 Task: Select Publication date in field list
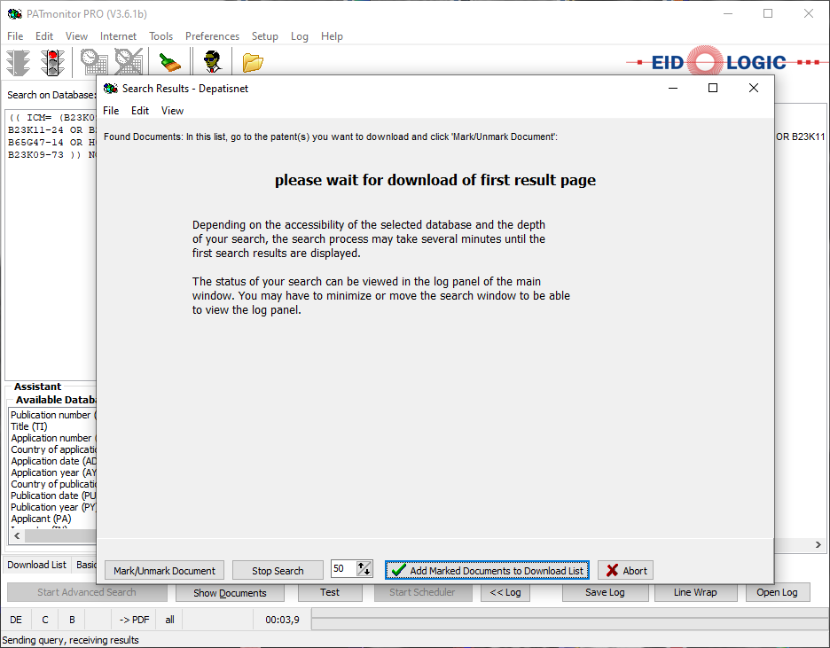coord(53,496)
